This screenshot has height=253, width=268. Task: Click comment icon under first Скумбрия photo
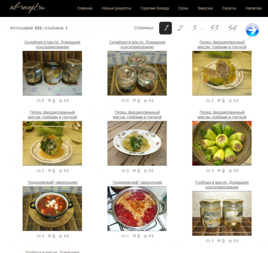click(50, 101)
